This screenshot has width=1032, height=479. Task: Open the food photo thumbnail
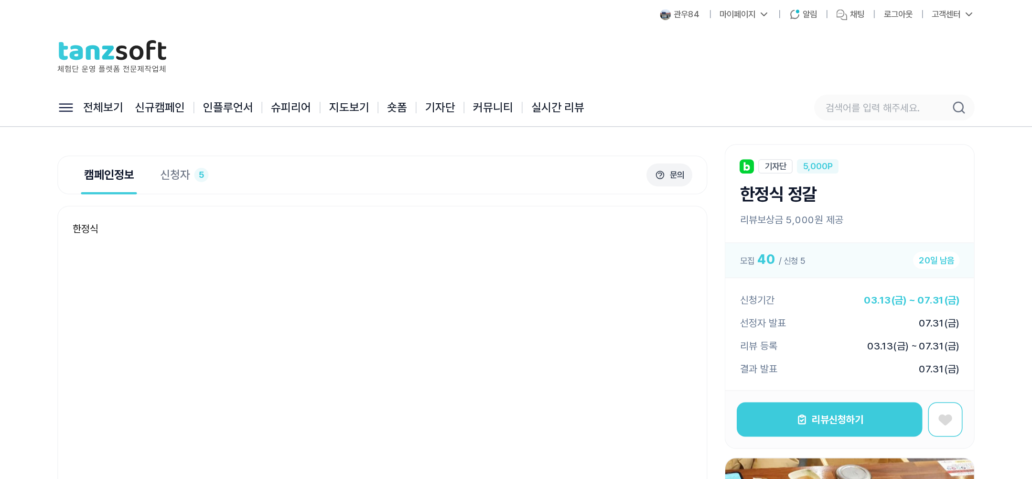pos(849,468)
